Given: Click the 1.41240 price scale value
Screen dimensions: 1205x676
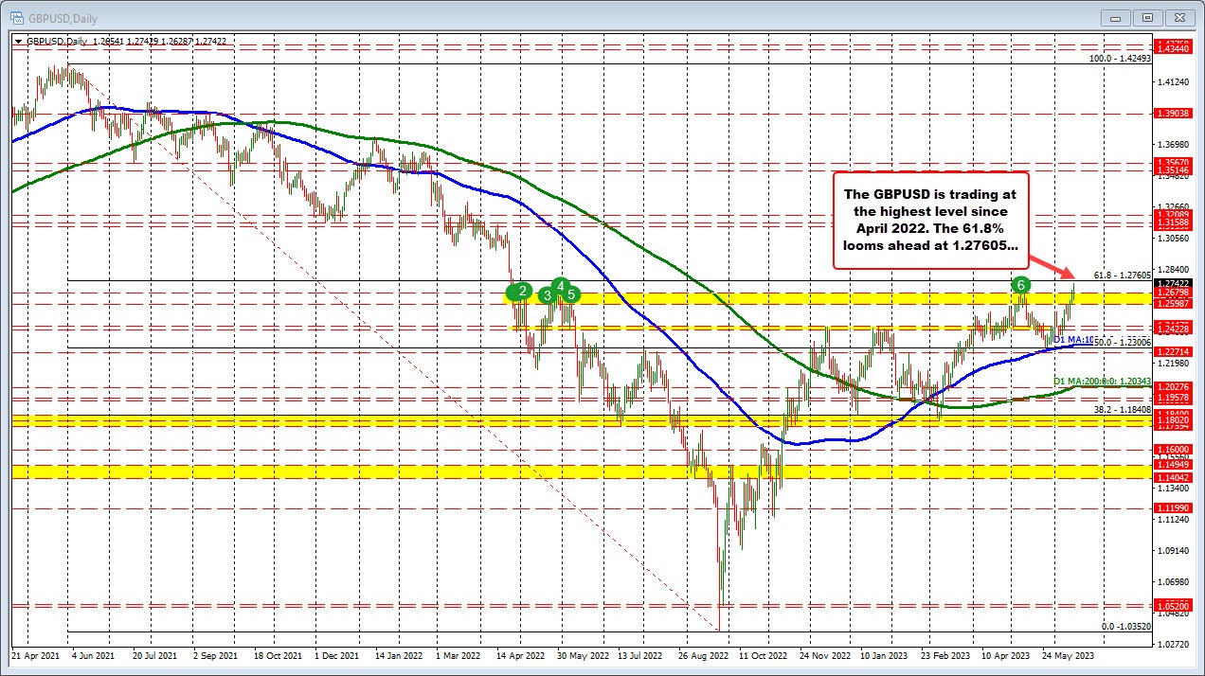Looking at the screenshot, I should point(1171,82).
